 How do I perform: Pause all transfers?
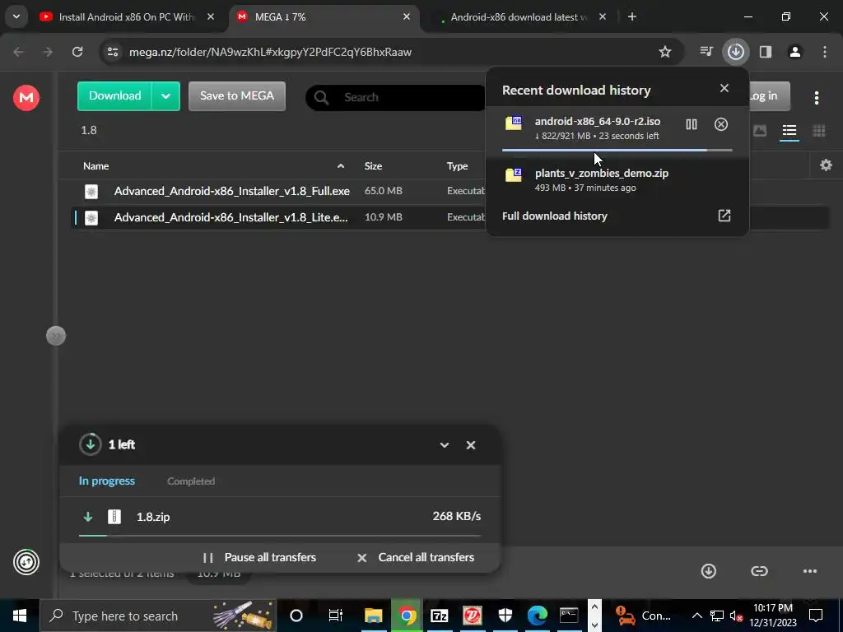pyautogui.click(x=259, y=557)
